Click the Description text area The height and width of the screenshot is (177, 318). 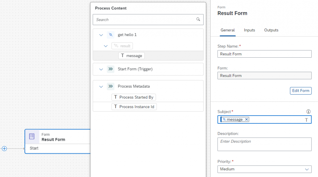click(265, 144)
